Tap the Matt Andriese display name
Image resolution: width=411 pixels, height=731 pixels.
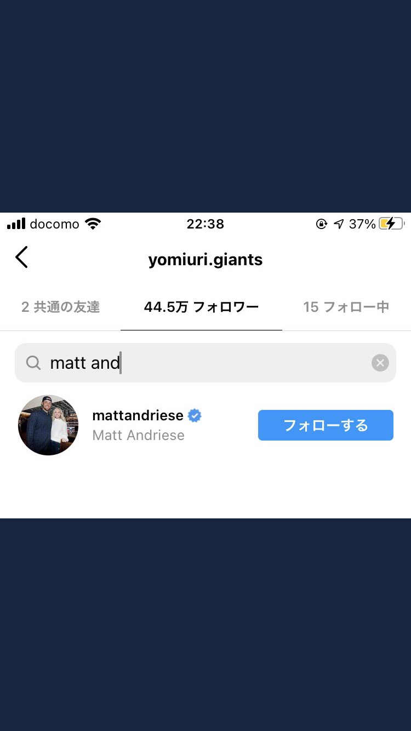coord(138,435)
